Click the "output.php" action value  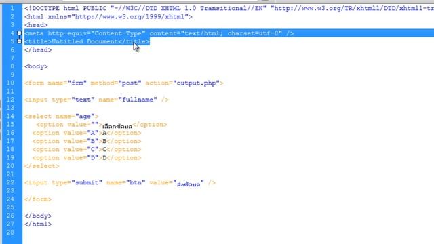coord(196,83)
